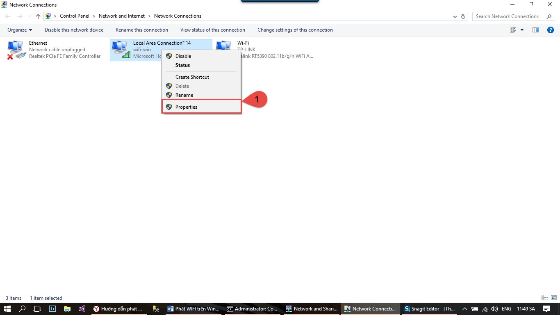Open Task View from the taskbar
The width and height of the screenshot is (560, 315).
click(x=37, y=309)
